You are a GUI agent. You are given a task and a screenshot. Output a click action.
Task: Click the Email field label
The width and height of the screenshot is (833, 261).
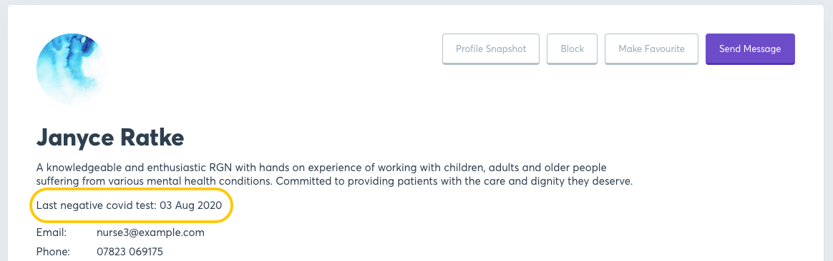[x=52, y=233]
